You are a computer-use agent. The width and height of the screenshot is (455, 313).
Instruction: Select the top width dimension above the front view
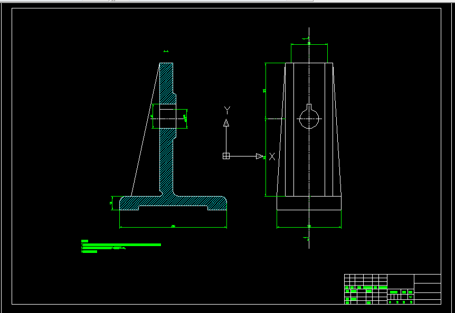309,44
